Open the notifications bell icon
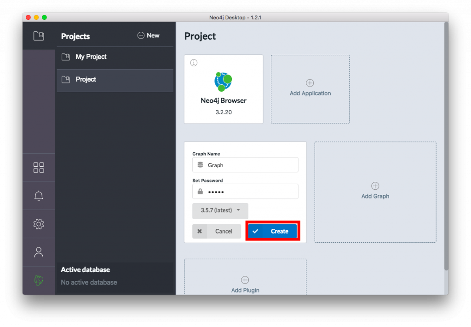Viewport: 471px width, 327px height. [39, 196]
